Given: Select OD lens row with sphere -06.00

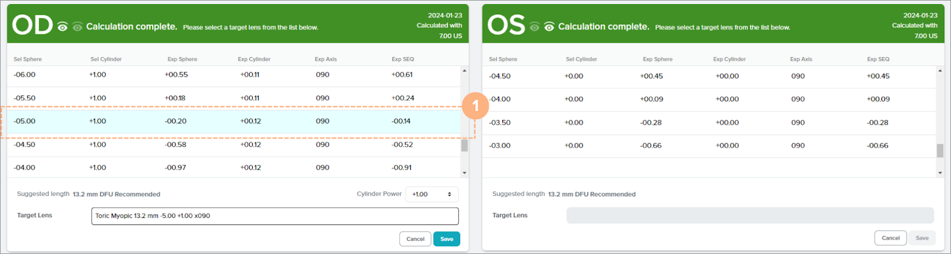Looking at the screenshot, I should click(x=234, y=75).
